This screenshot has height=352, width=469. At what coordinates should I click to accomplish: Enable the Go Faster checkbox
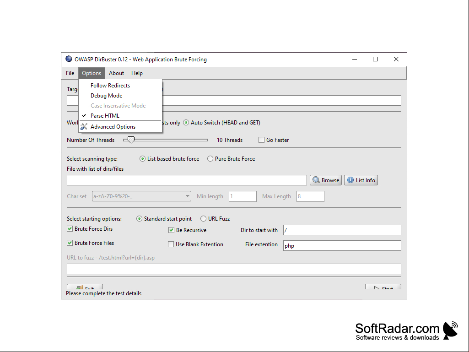pos(261,140)
